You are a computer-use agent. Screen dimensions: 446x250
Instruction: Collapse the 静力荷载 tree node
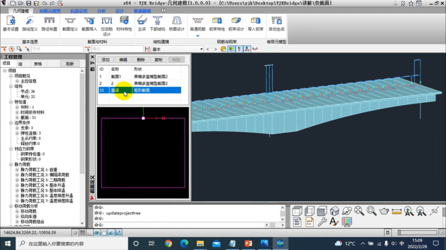(x=11, y=164)
